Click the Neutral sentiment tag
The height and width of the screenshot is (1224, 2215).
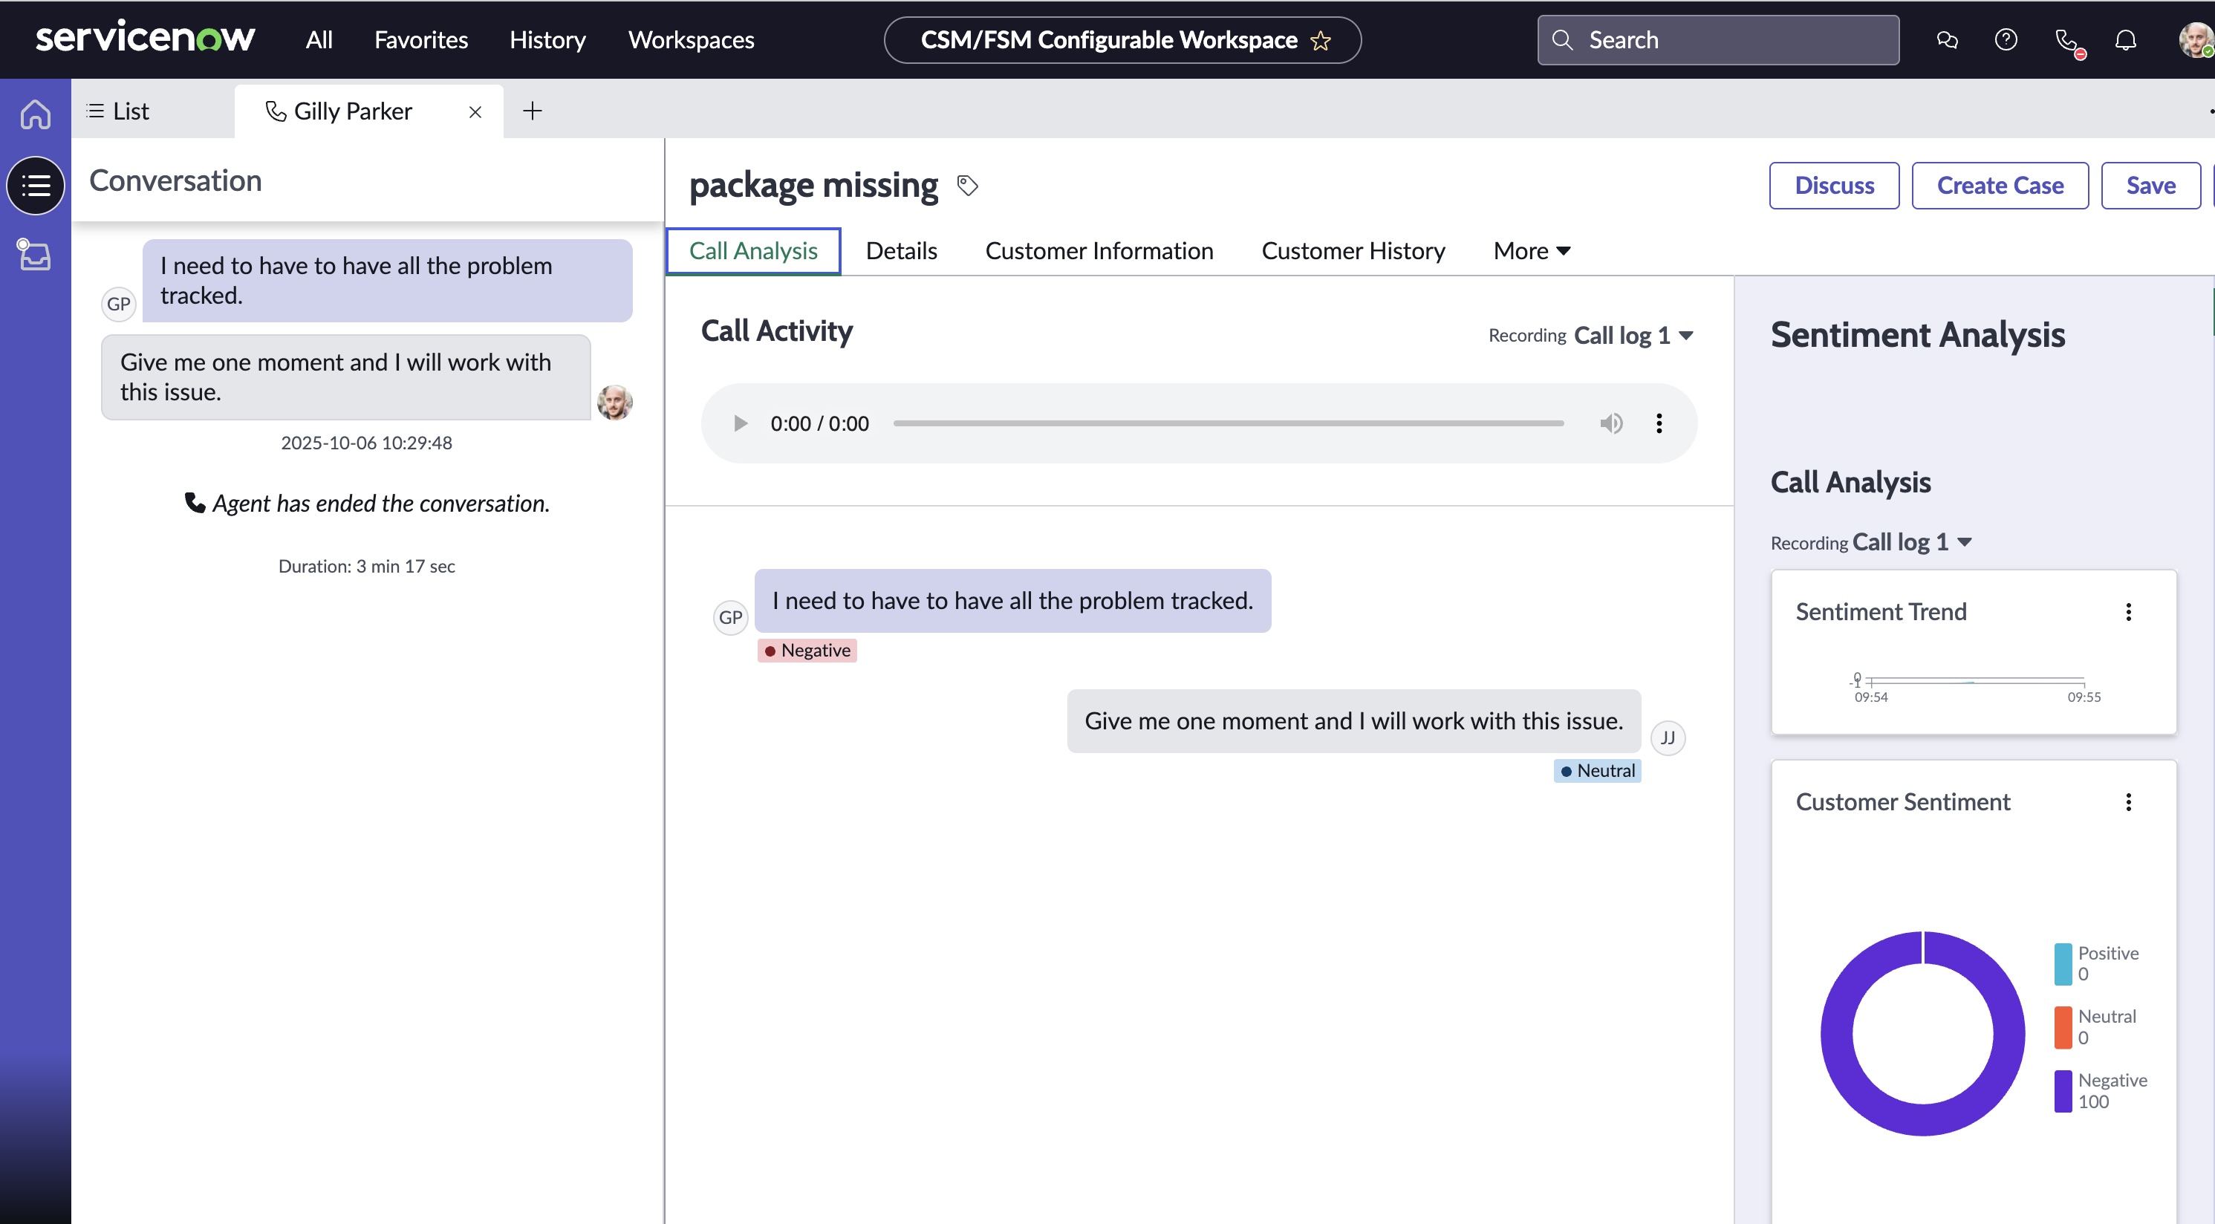point(1597,771)
